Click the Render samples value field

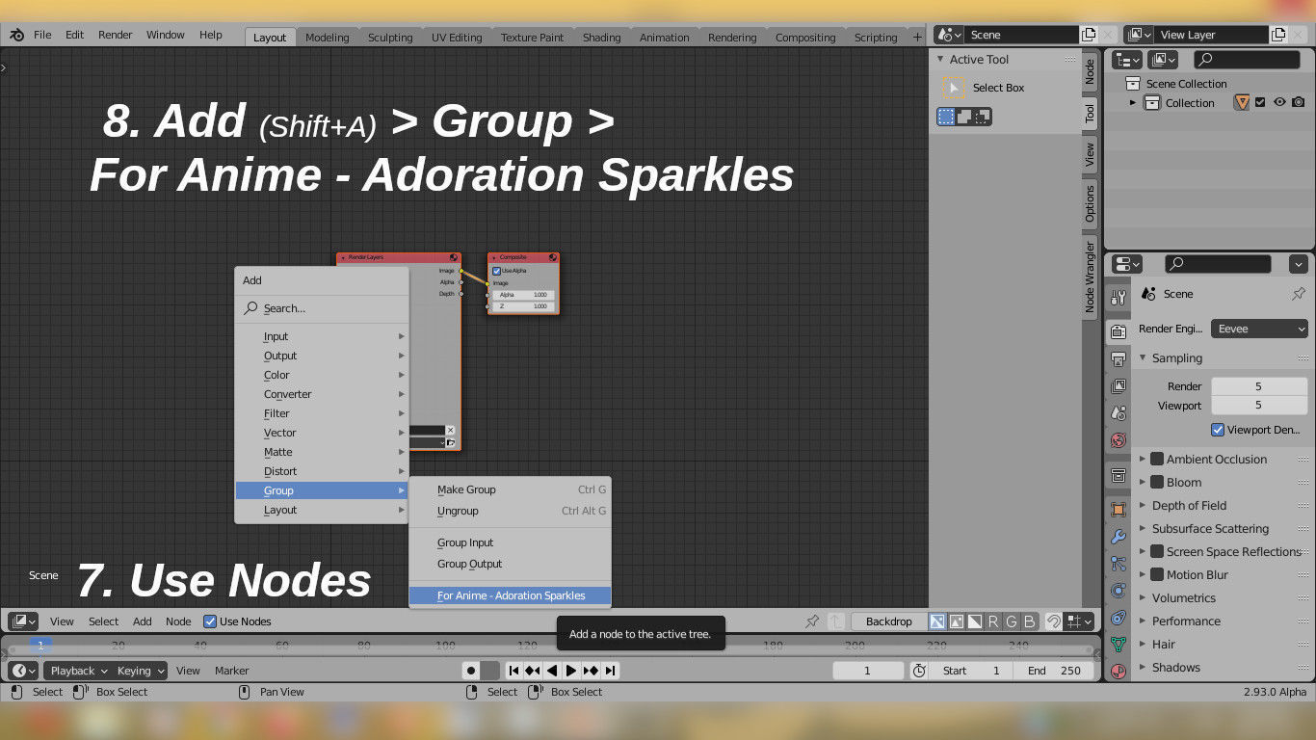tap(1258, 386)
